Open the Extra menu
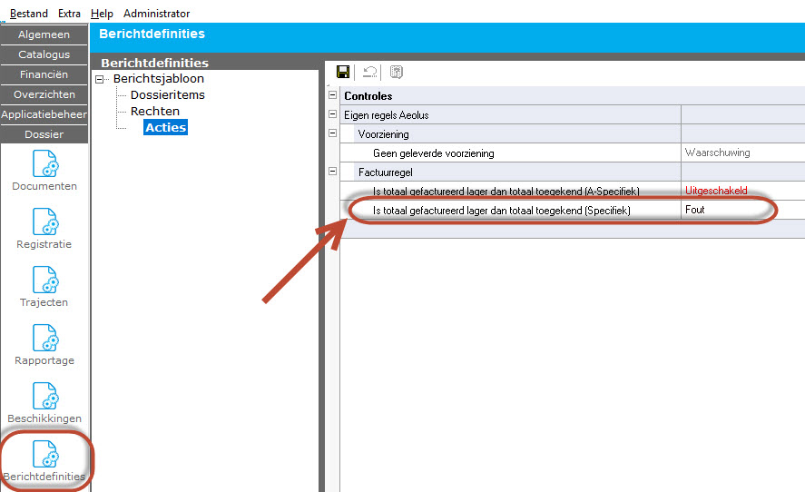 [69, 14]
